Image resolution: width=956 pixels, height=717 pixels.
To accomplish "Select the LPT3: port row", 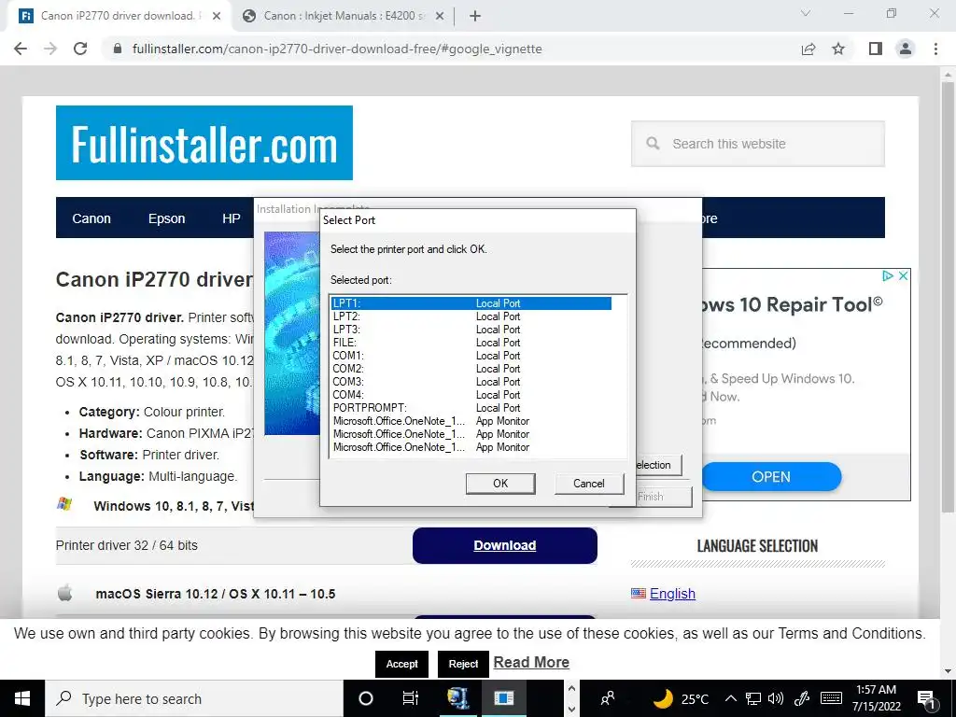I will (x=471, y=330).
